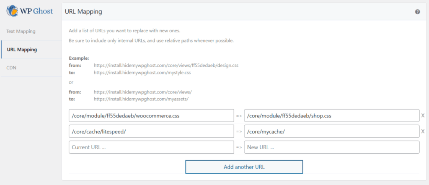
Task: Click the Add another URL button
Action: click(x=244, y=167)
